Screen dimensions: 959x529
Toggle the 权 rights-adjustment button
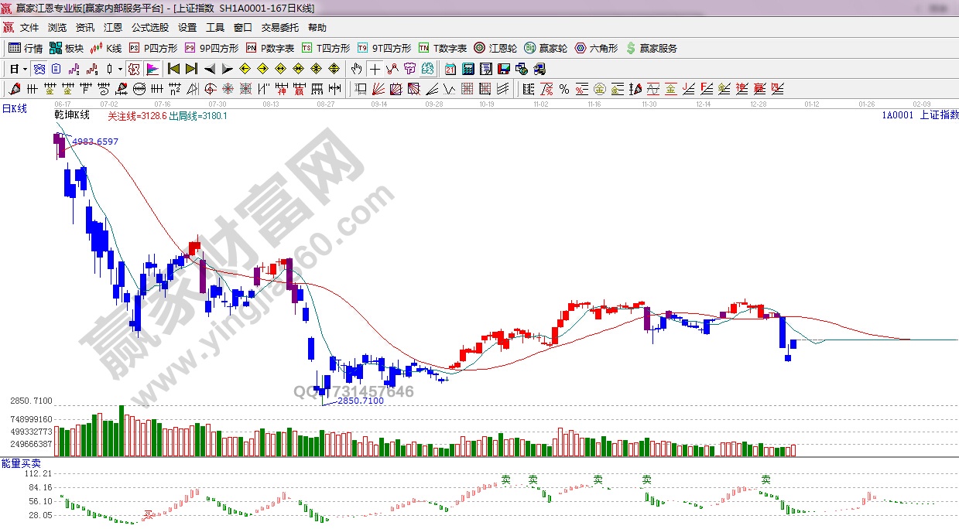[134, 69]
